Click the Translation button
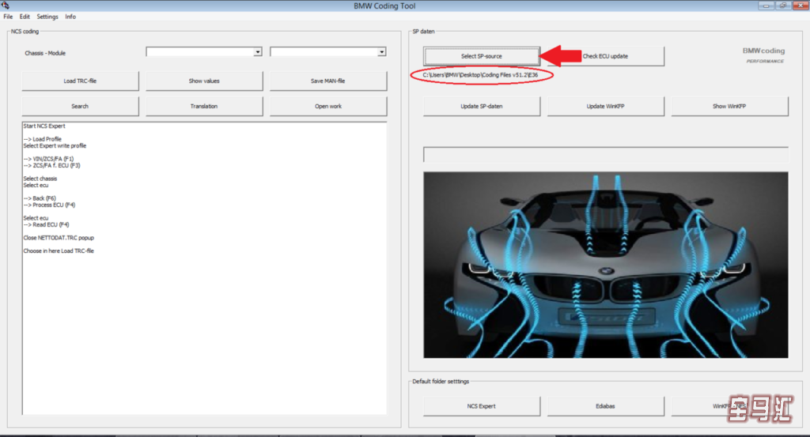The height and width of the screenshot is (437, 810). coord(204,106)
